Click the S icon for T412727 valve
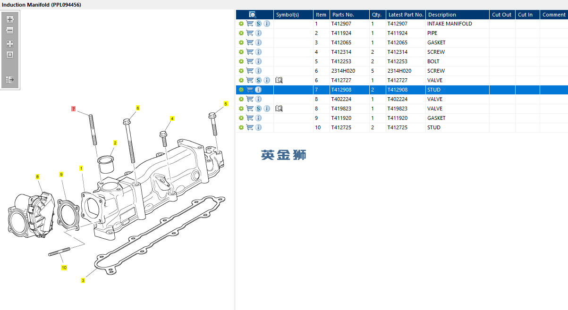The height and width of the screenshot is (310, 568). click(258, 80)
